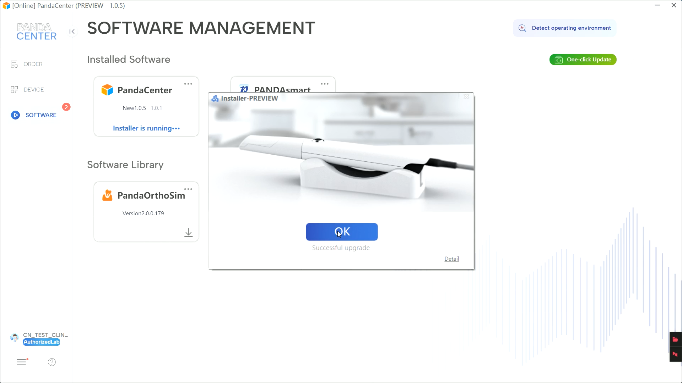Collapse the sidebar with the arrow icon

click(x=72, y=32)
